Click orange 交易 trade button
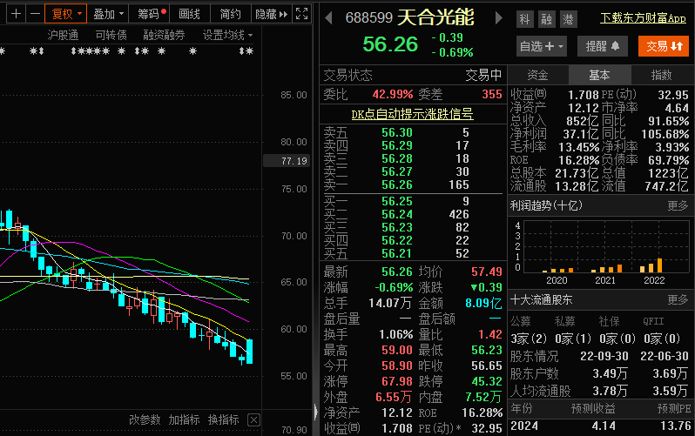The image size is (695, 436). (x=664, y=46)
